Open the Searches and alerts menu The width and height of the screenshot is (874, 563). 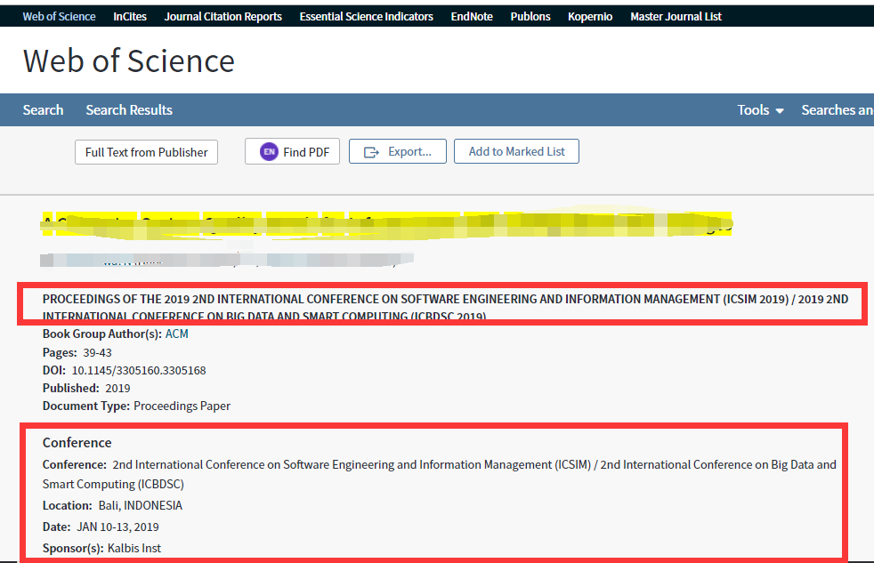[838, 109]
